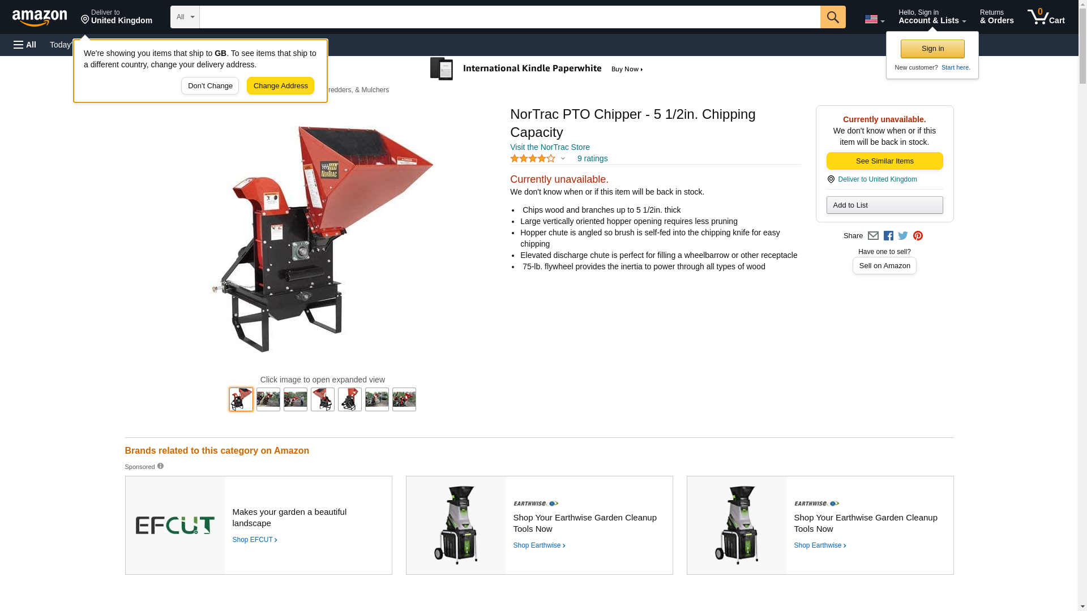
Task: Open the country flag language dropdown
Action: pos(874,20)
